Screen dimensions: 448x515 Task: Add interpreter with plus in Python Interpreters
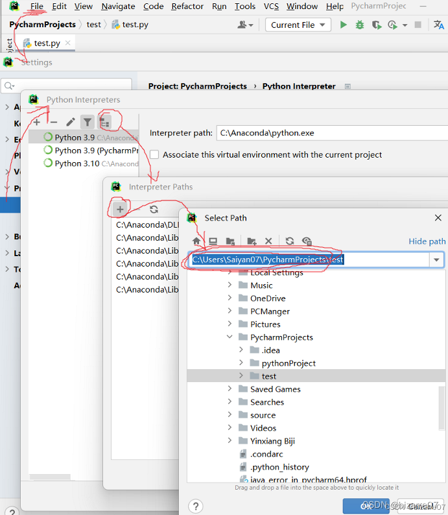pyautogui.click(x=37, y=122)
